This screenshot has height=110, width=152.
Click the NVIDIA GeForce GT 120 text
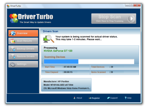(58, 51)
